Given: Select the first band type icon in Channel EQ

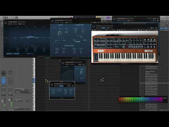Looking at the screenshot, I should point(18,27).
